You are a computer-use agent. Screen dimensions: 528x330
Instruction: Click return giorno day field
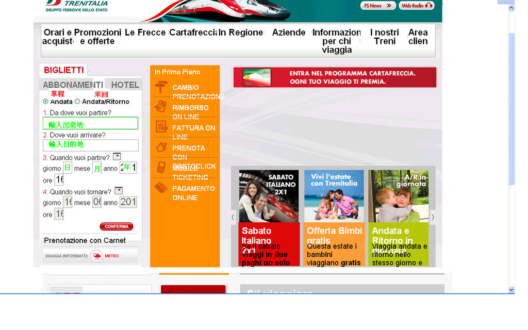[68, 202]
